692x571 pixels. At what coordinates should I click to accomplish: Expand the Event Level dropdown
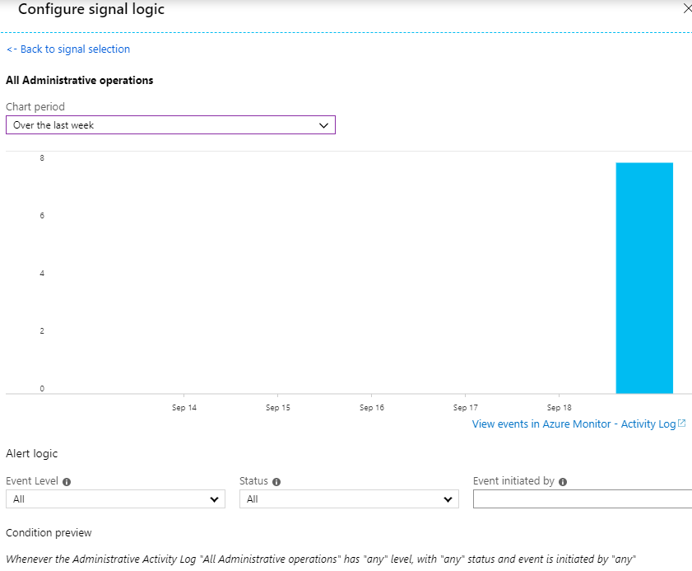coord(115,499)
